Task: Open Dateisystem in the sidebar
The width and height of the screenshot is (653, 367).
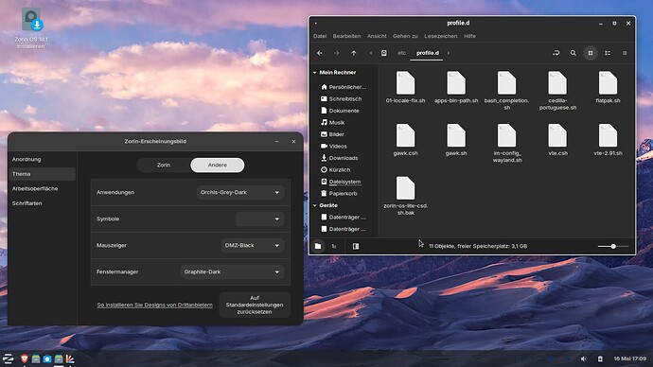Action: [341, 182]
